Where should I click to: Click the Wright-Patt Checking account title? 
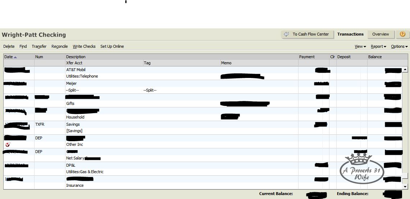click(x=34, y=35)
